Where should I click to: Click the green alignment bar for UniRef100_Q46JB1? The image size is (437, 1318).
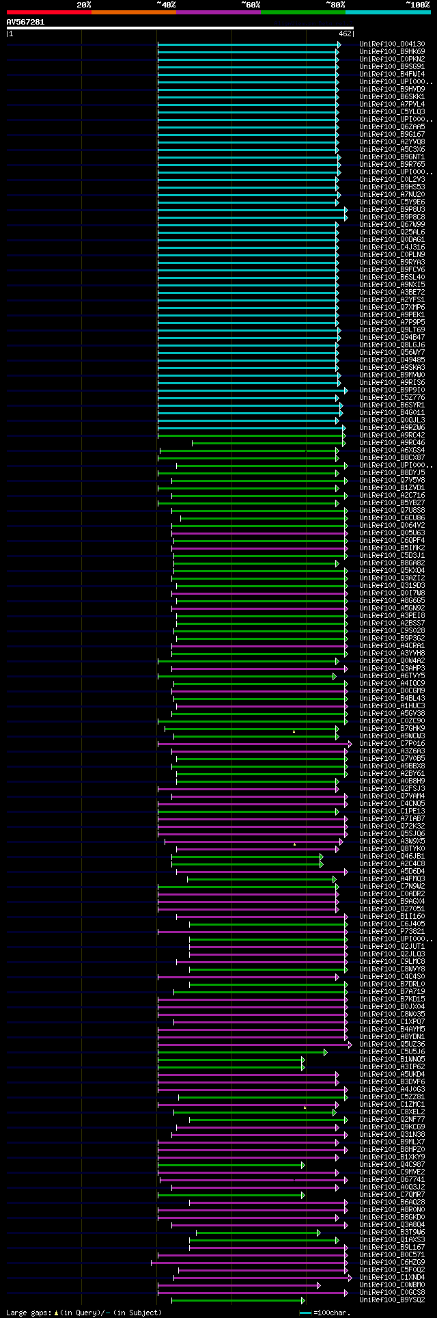pyautogui.click(x=246, y=857)
